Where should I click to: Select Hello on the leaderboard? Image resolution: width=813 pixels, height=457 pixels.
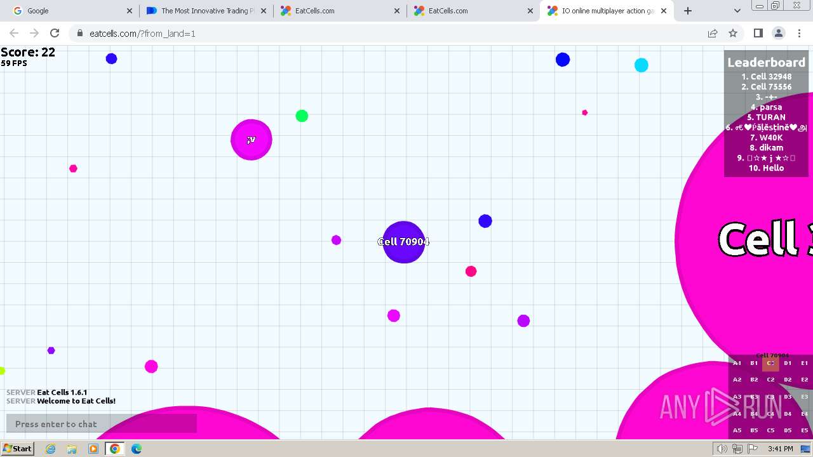766,168
